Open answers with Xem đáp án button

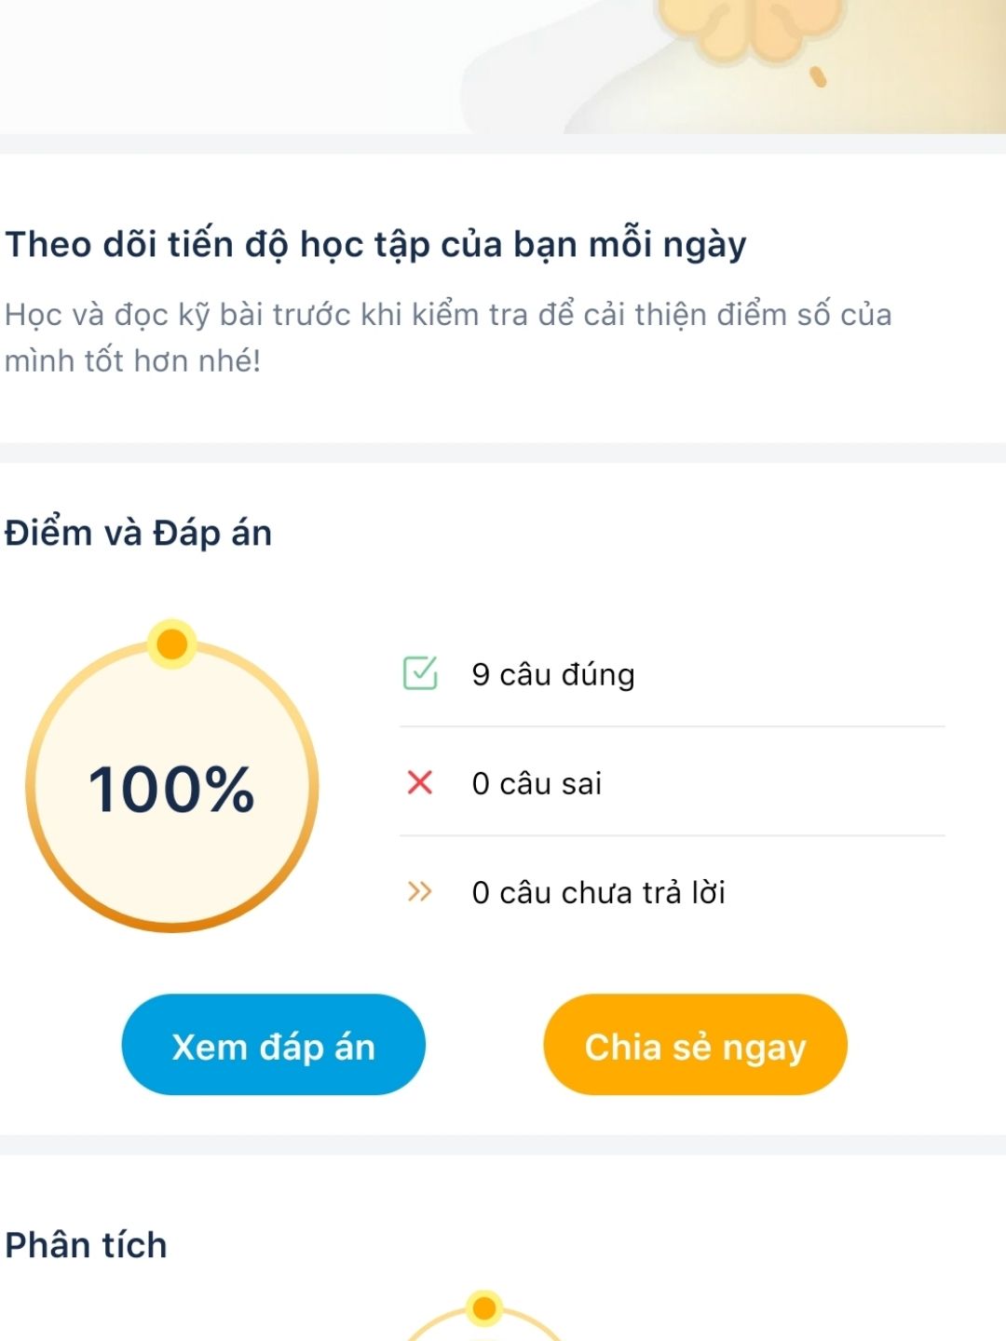[x=273, y=1045]
